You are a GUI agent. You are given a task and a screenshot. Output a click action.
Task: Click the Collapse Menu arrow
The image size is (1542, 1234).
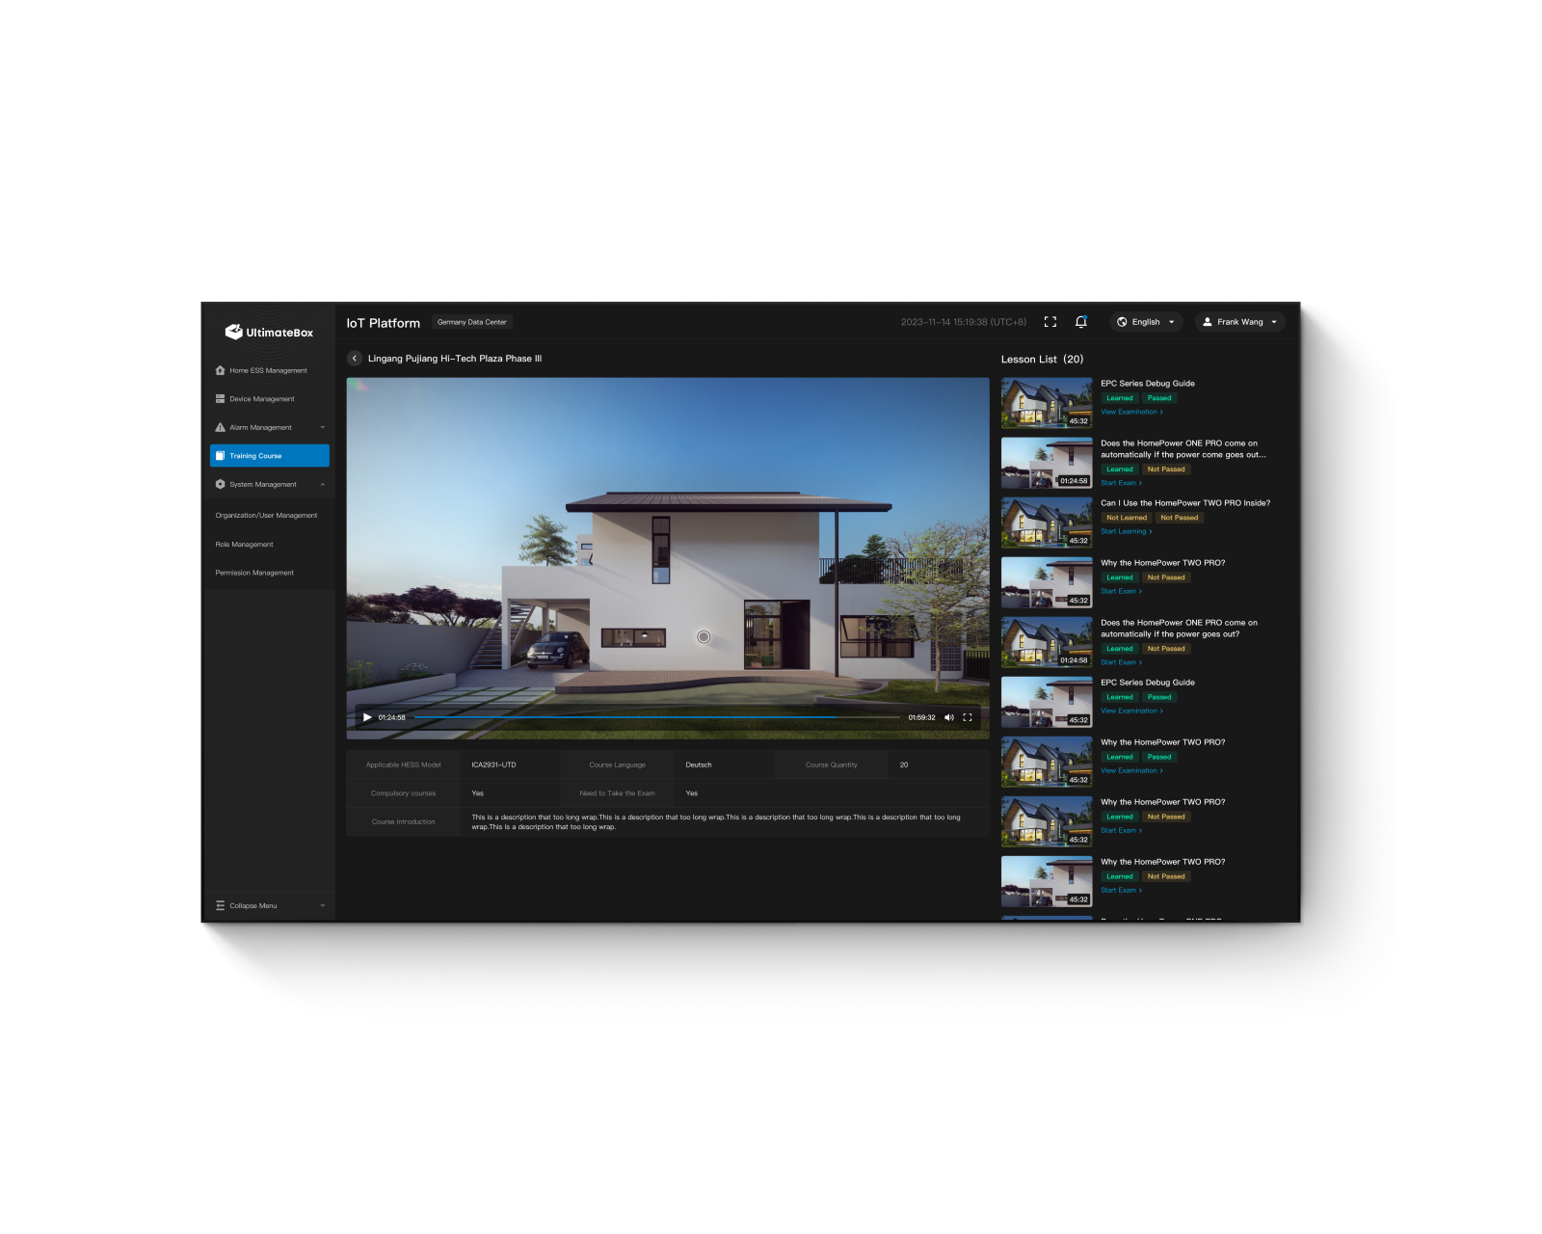[x=323, y=906]
